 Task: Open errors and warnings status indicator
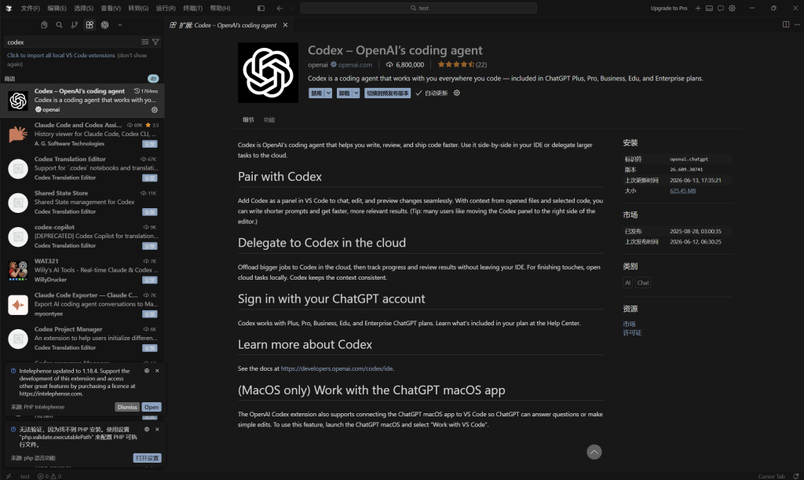tap(49, 476)
